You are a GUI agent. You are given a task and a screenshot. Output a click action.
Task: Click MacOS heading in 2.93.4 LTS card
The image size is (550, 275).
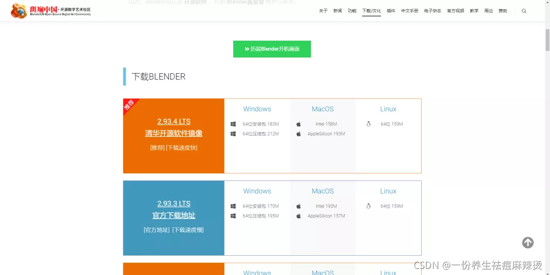pos(323,109)
